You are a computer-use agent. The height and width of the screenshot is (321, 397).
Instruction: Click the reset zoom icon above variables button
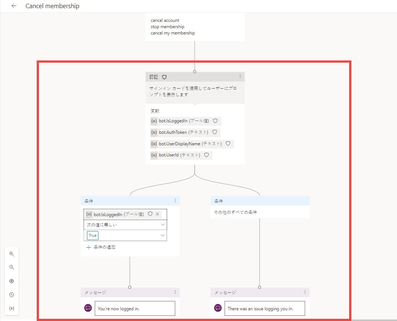click(12, 295)
